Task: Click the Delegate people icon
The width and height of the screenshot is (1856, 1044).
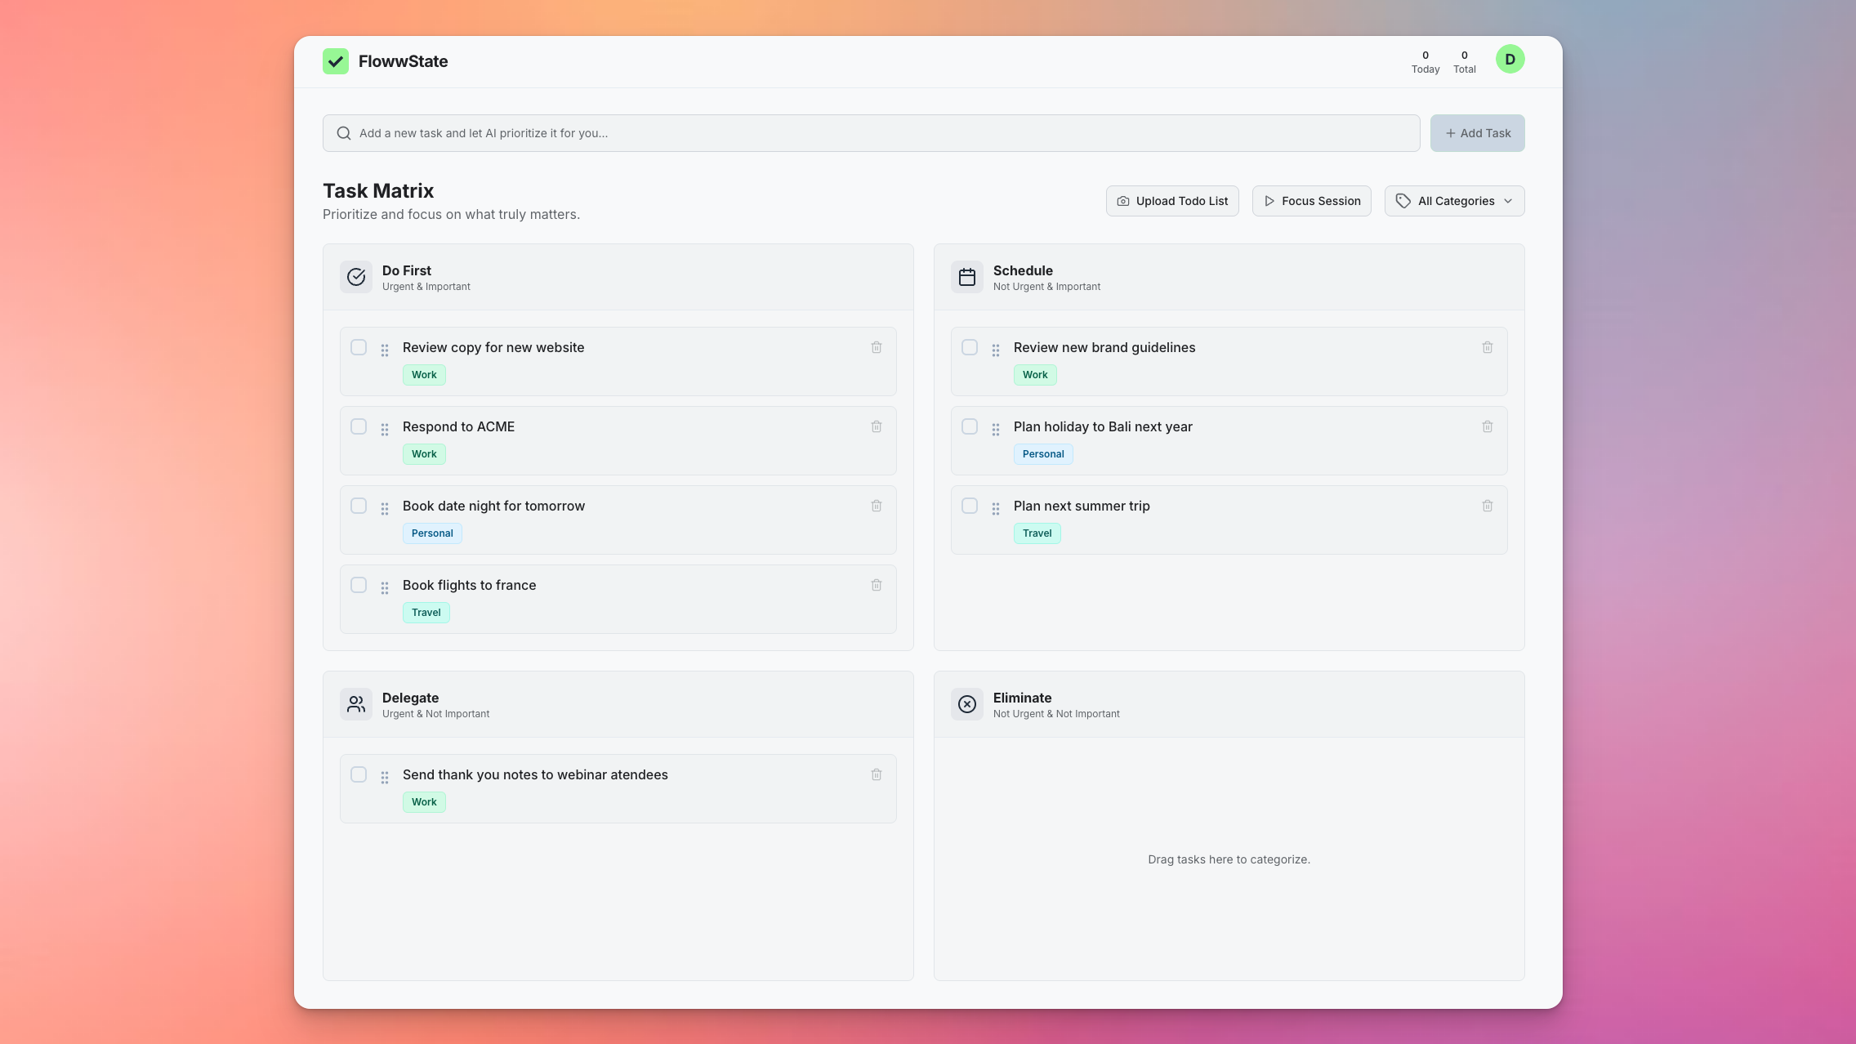Action: 356,704
